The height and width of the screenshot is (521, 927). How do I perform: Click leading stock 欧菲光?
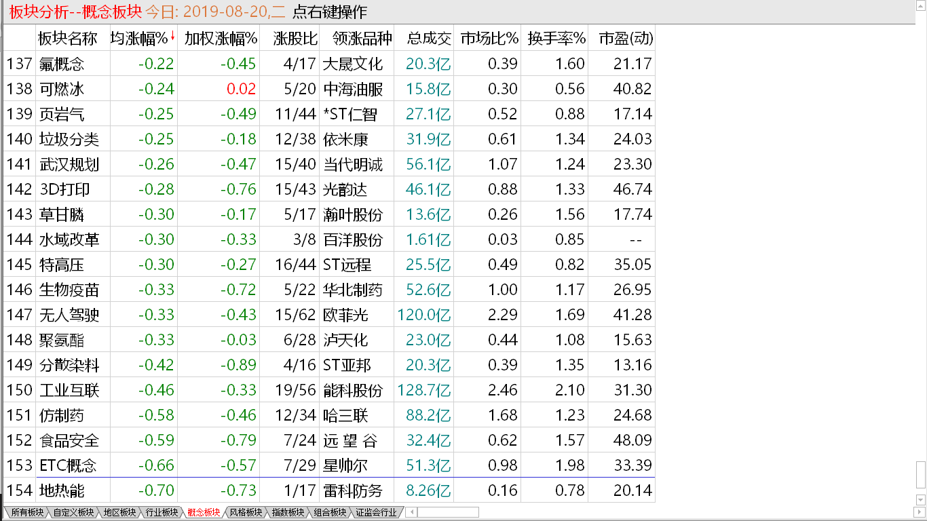(345, 315)
